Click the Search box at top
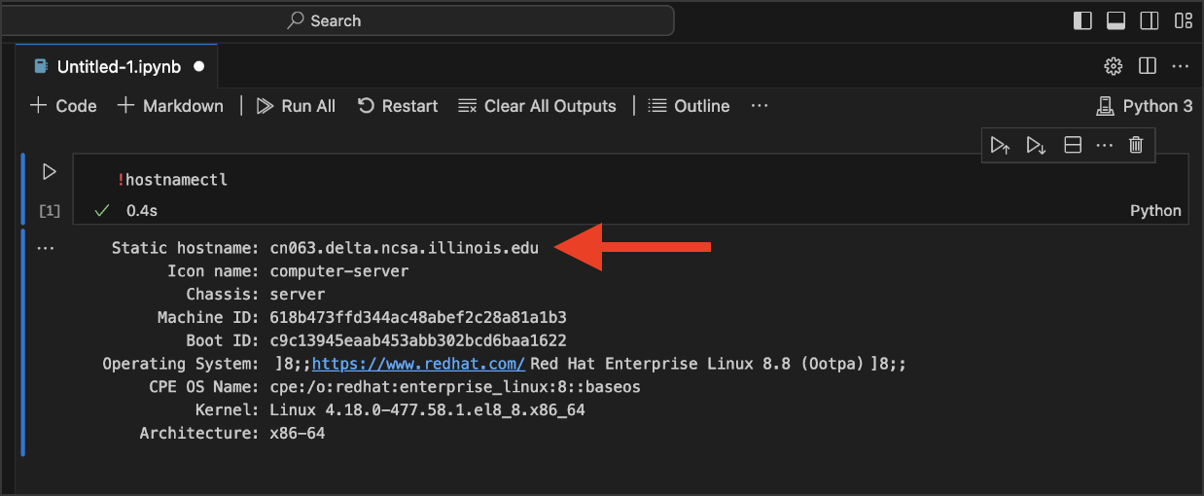Image resolution: width=1204 pixels, height=496 pixels. coord(477,20)
